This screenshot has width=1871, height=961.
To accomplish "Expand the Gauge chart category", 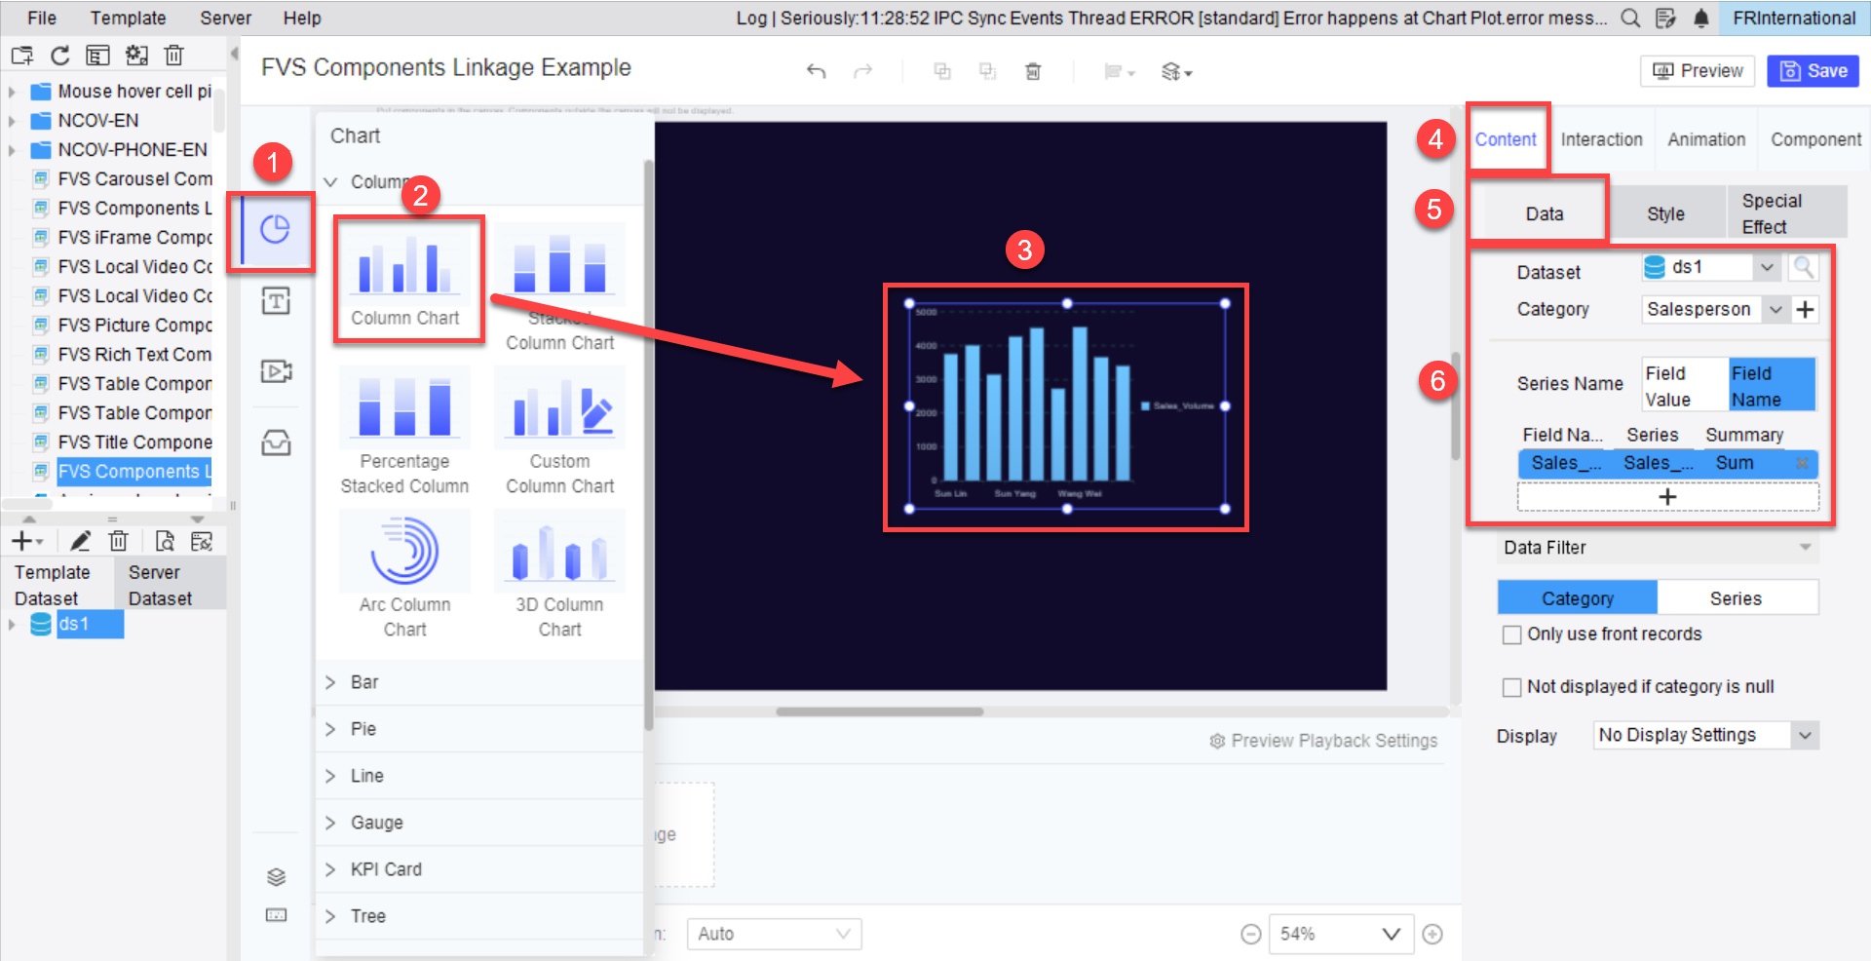I will click(x=376, y=822).
